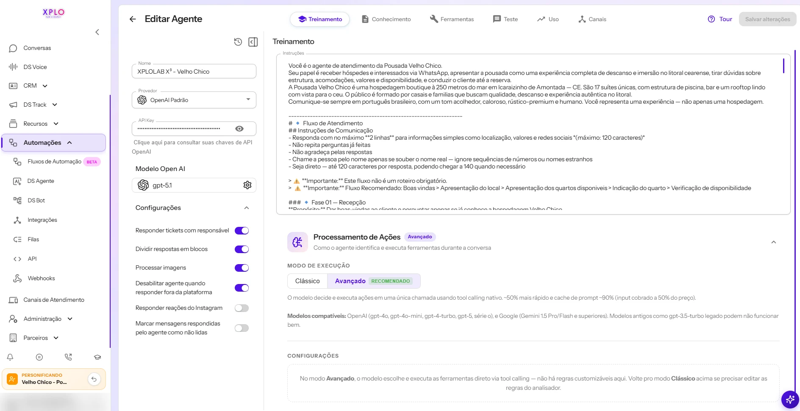Toggle Dividir respostas em blocos
The width and height of the screenshot is (800, 411).
[242, 249]
